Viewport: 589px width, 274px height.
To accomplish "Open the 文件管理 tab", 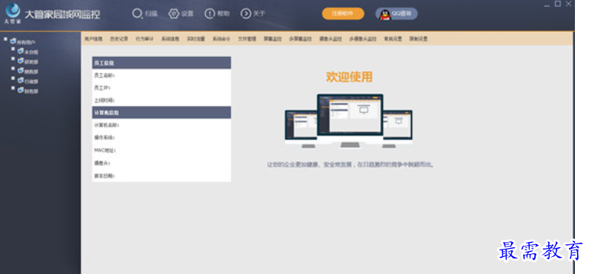I will [247, 39].
